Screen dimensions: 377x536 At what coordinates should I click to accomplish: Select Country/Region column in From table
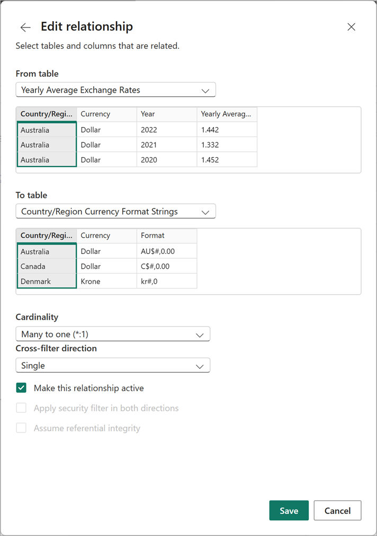coord(47,114)
